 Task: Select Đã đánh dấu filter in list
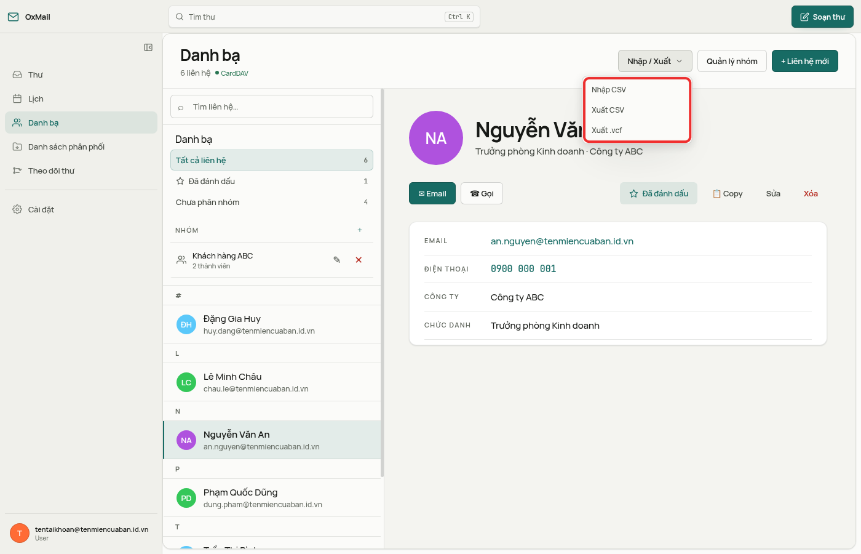(272, 181)
